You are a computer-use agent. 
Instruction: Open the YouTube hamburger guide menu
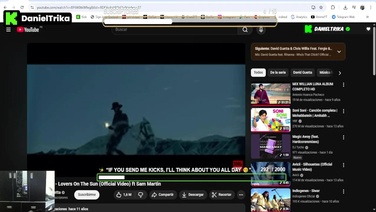point(8,29)
